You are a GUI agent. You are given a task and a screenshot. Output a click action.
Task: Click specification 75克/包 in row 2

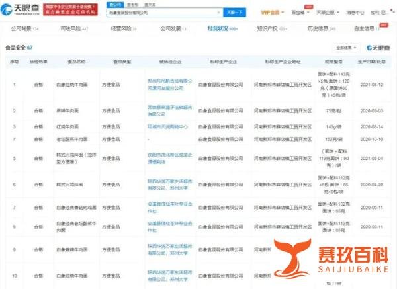coord(333,110)
